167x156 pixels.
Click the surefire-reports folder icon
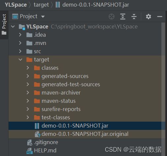click(x=37, y=109)
